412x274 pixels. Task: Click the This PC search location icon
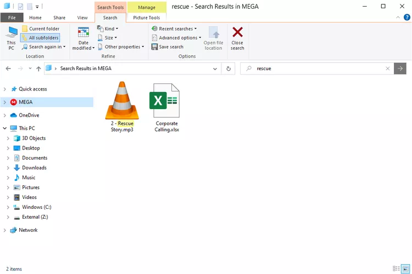coord(12,38)
